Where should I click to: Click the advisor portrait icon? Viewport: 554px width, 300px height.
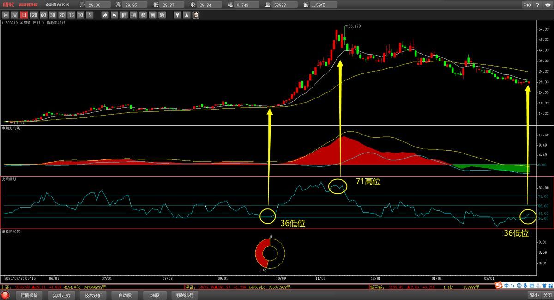click(x=196, y=15)
